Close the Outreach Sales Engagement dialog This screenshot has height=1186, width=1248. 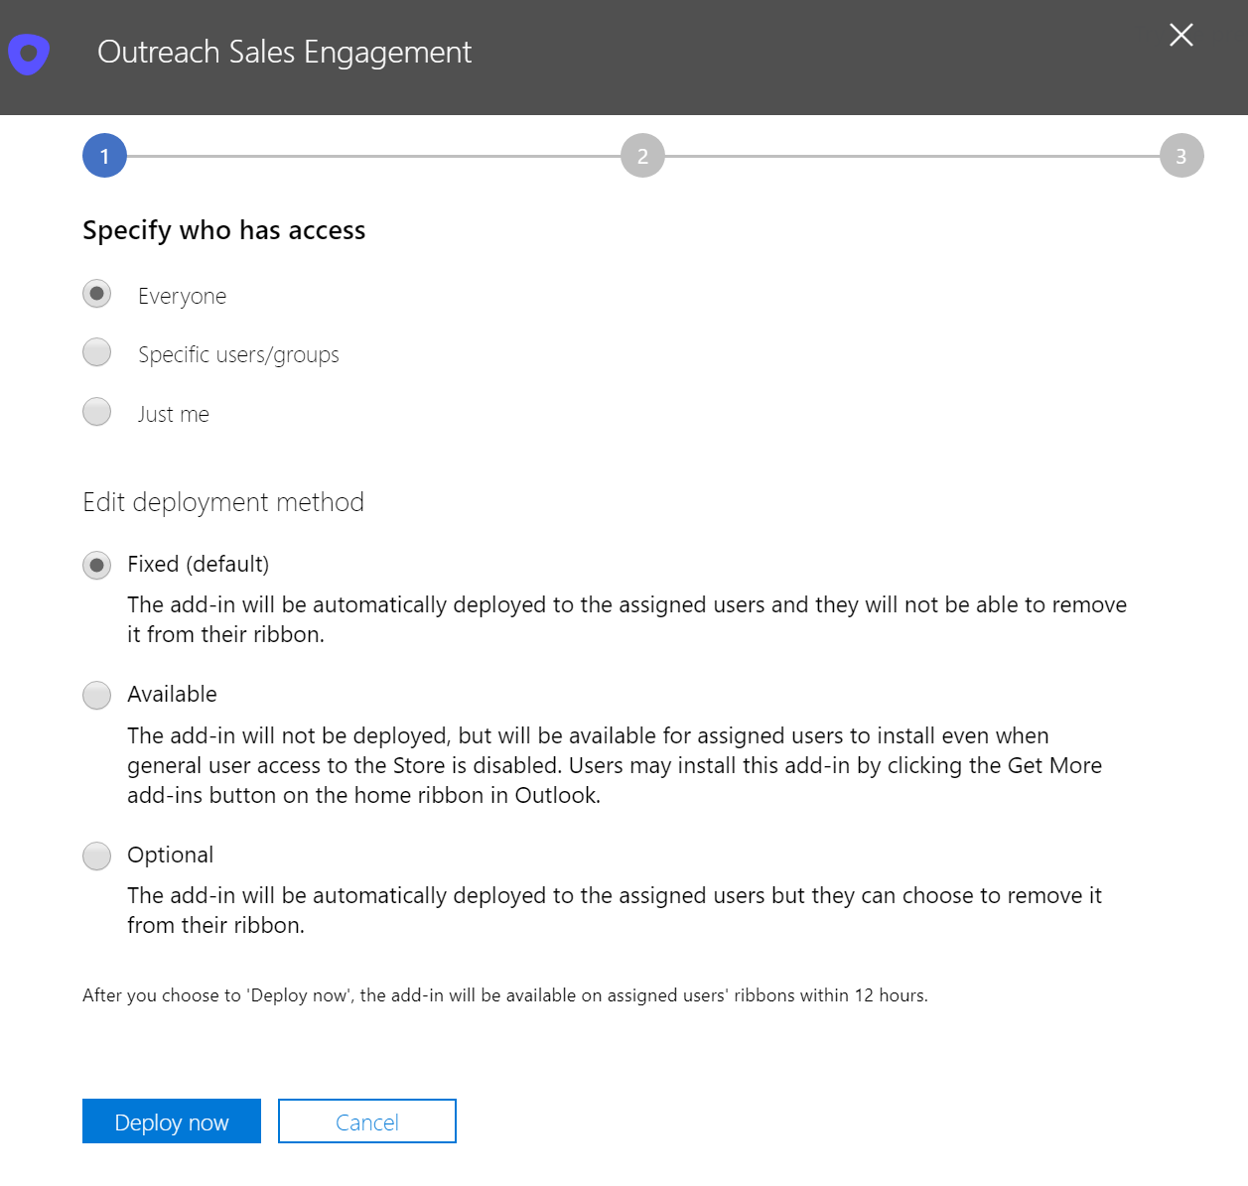coord(1181,35)
